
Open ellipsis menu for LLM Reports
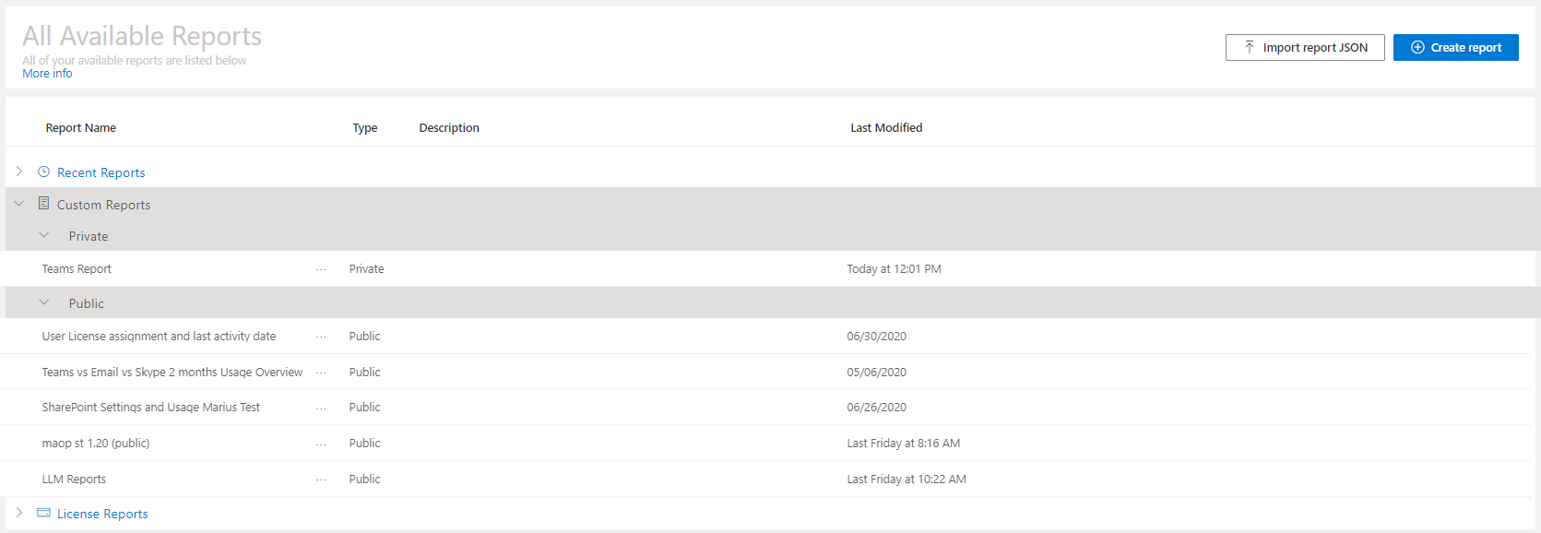[x=321, y=480]
